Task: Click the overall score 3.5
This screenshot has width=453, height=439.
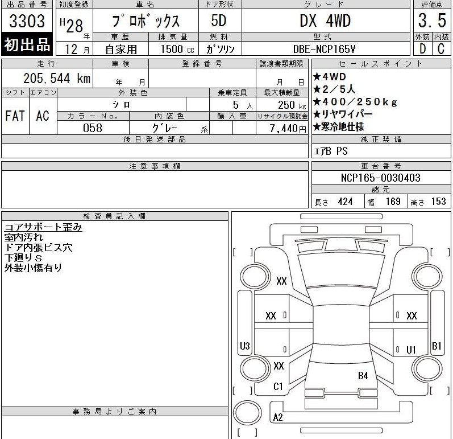Action: pyautogui.click(x=432, y=20)
